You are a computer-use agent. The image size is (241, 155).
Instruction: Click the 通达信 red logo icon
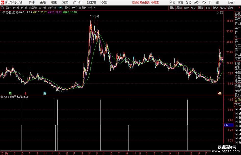[2, 3]
